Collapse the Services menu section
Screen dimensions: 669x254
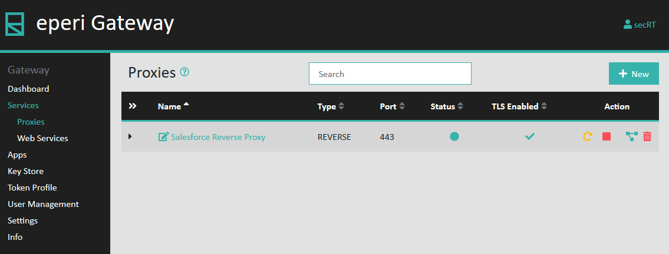click(x=23, y=105)
